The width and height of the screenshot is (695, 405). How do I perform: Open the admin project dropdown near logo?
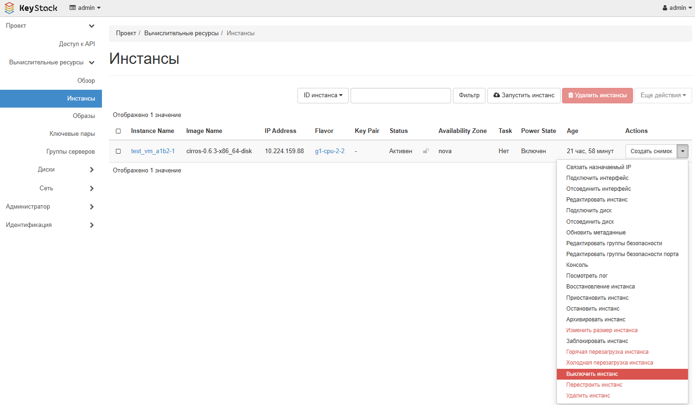click(x=85, y=8)
